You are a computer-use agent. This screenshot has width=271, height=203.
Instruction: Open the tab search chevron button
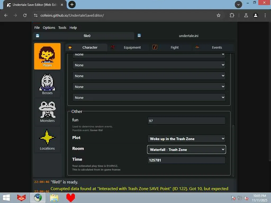238,5
